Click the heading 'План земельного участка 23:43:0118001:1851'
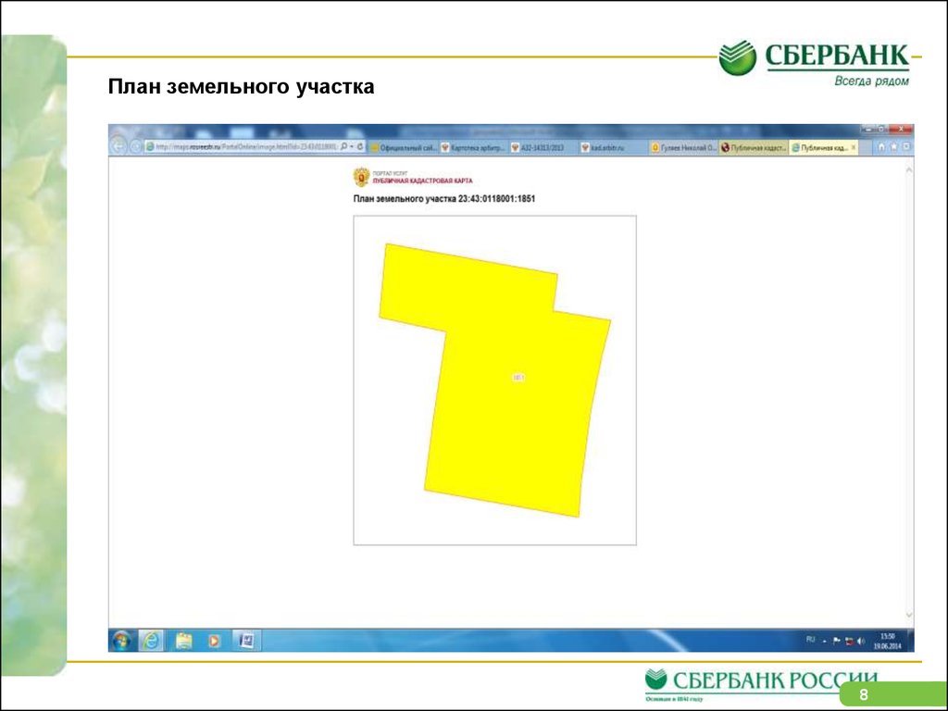 tap(443, 199)
